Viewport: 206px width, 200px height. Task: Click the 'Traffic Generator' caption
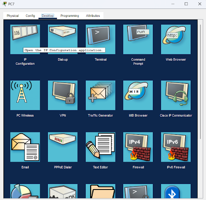click(x=101, y=115)
